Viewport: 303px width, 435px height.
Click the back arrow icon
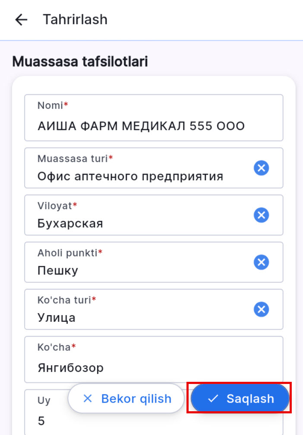pyautogui.click(x=21, y=20)
